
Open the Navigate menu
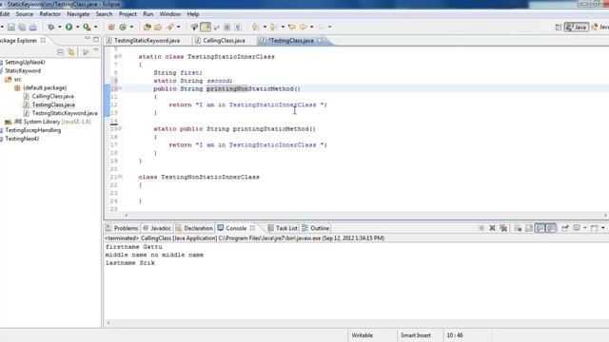(x=78, y=14)
